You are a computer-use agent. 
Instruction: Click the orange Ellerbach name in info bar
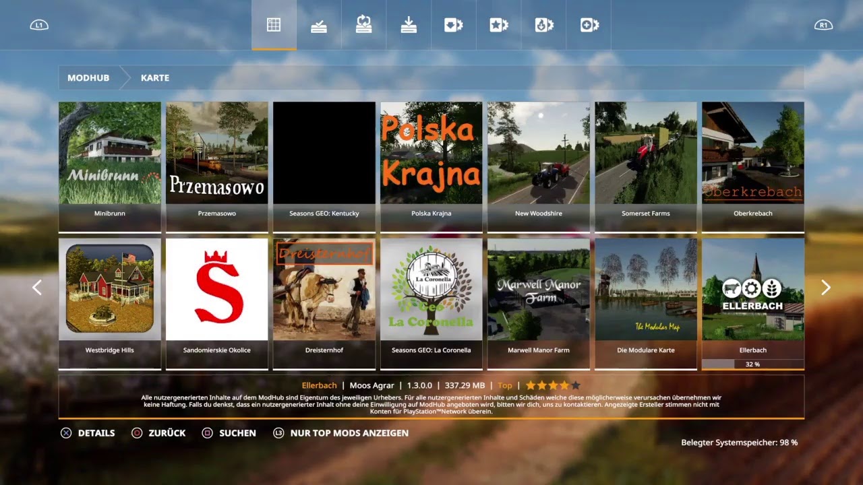coord(320,385)
